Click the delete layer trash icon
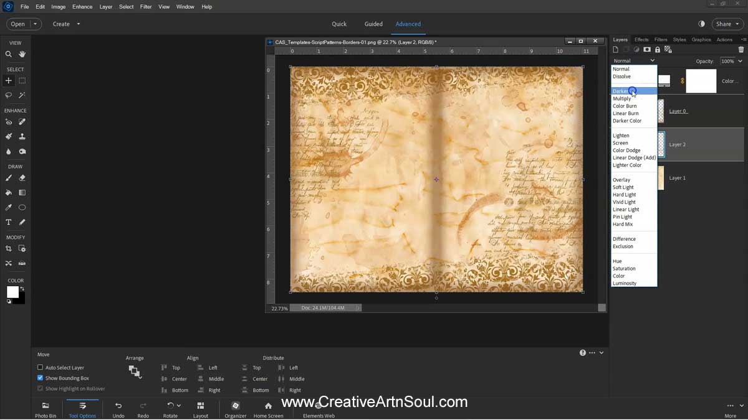Screen dimensions: 748x420 (x=742, y=49)
